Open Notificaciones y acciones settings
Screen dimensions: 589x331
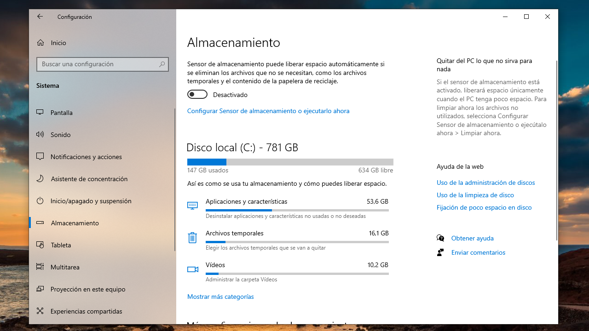(86, 157)
